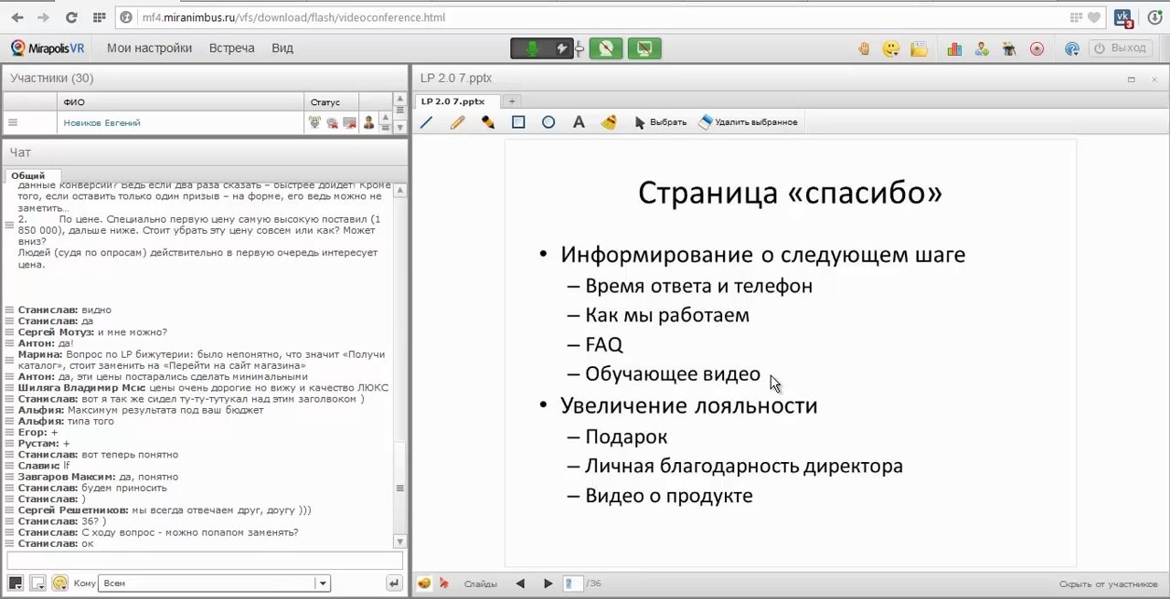Reload the page in browser
Image resolution: width=1170 pixels, height=599 pixels.
(72, 17)
